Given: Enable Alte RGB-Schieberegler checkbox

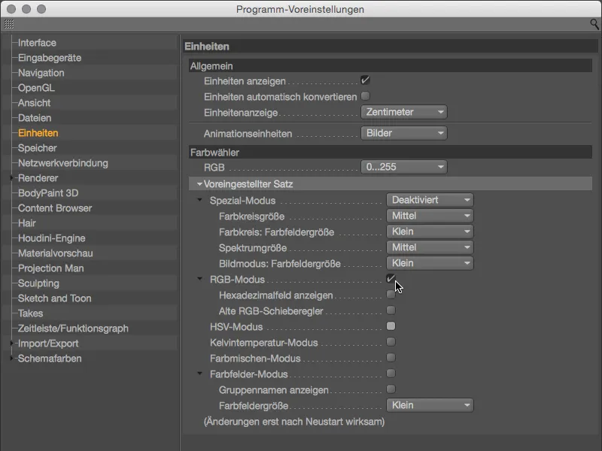Looking at the screenshot, I should [x=391, y=310].
